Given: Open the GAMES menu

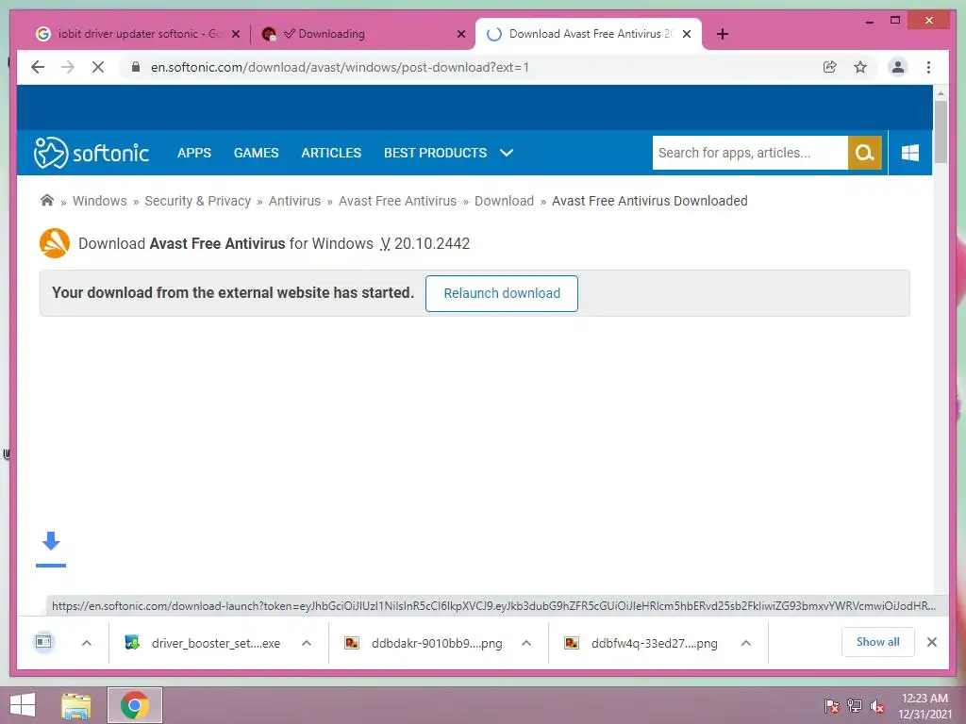Looking at the screenshot, I should click(x=257, y=153).
